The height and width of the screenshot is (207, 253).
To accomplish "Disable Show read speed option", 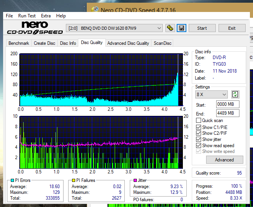I will [x=198, y=145].
